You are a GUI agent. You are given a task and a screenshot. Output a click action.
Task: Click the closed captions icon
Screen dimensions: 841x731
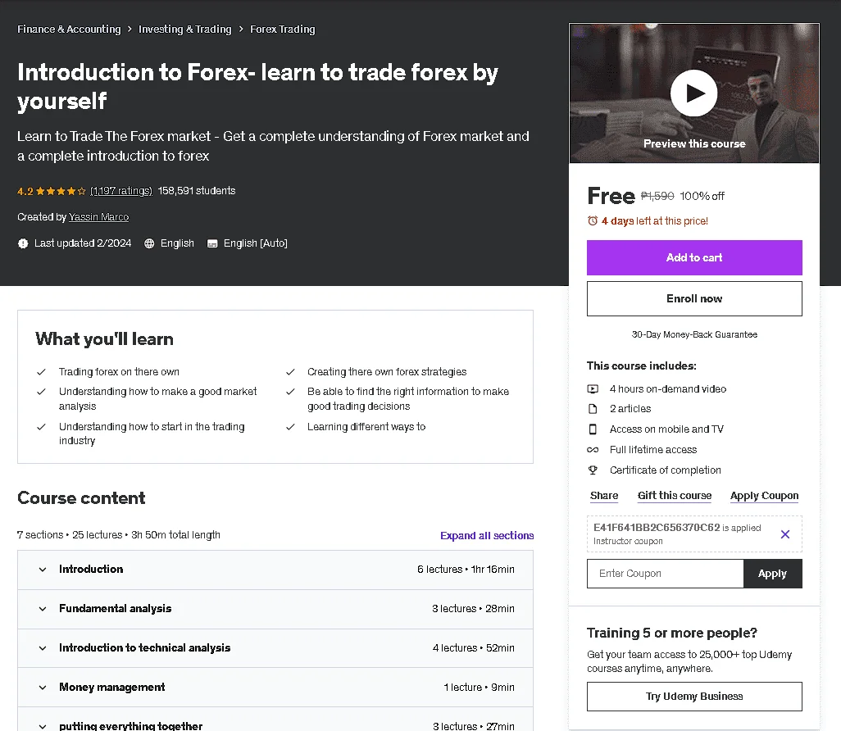(x=212, y=243)
